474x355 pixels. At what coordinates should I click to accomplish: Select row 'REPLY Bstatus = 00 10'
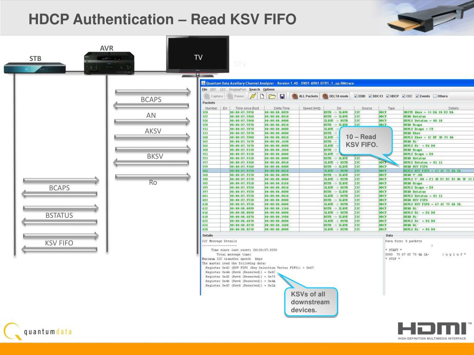[x=337, y=121]
